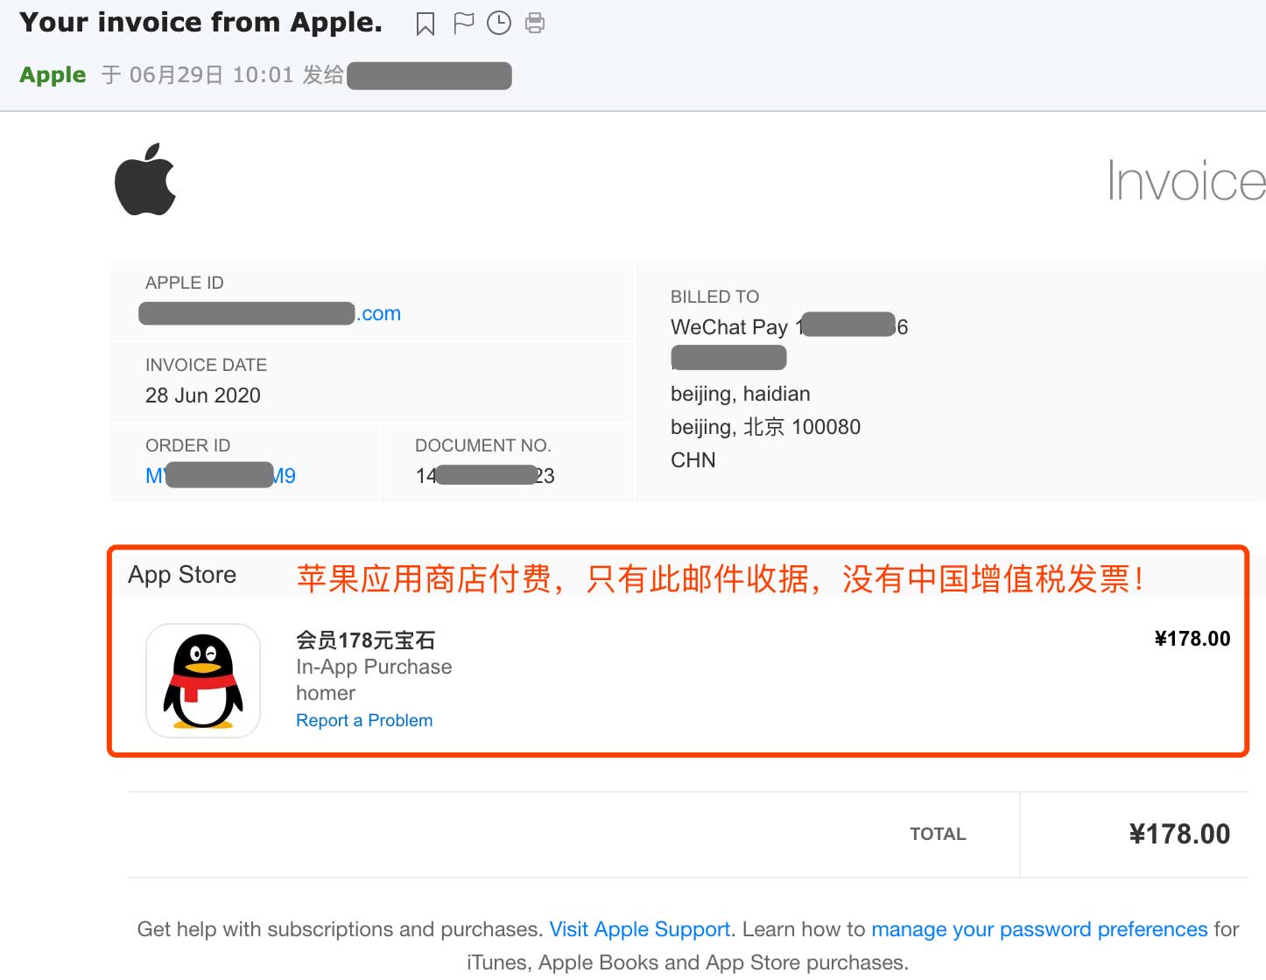Click the invoice date 28 Jun 2020
Screen dimensions: 1266x980
point(203,395)
